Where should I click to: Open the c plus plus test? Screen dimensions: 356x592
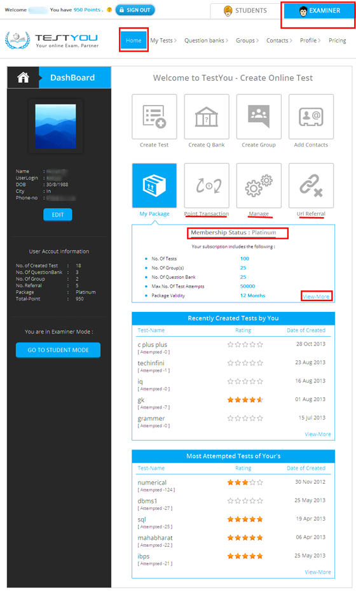click(153, 344)
